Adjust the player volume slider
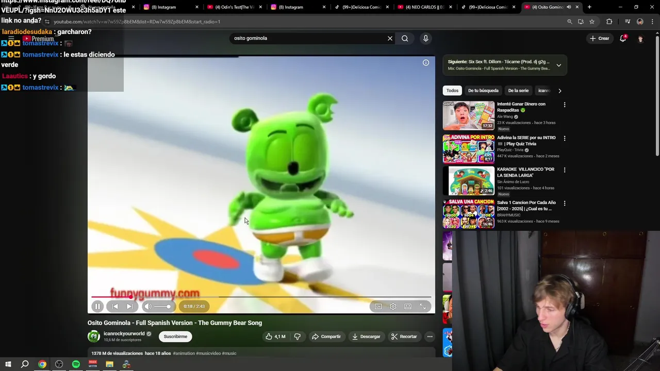Viewport: 660px width, 371px height. [162, 306]
